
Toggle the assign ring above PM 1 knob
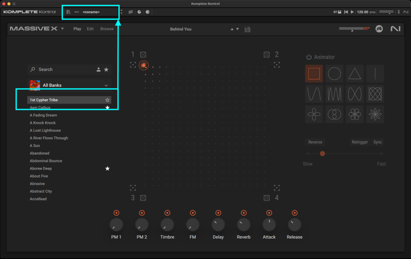point(116,213)
